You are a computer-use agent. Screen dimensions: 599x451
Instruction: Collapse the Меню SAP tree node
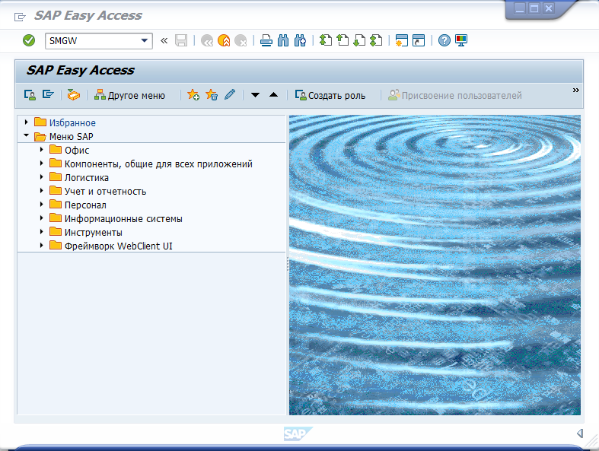click(27, 136)
